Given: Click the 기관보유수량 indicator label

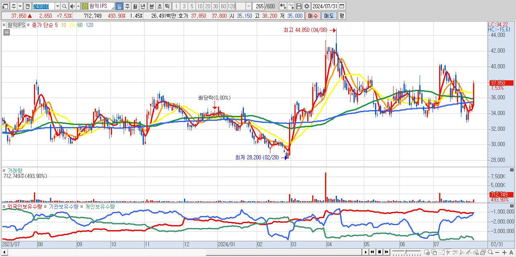Looking at the screenshot, I should [63, 207].
